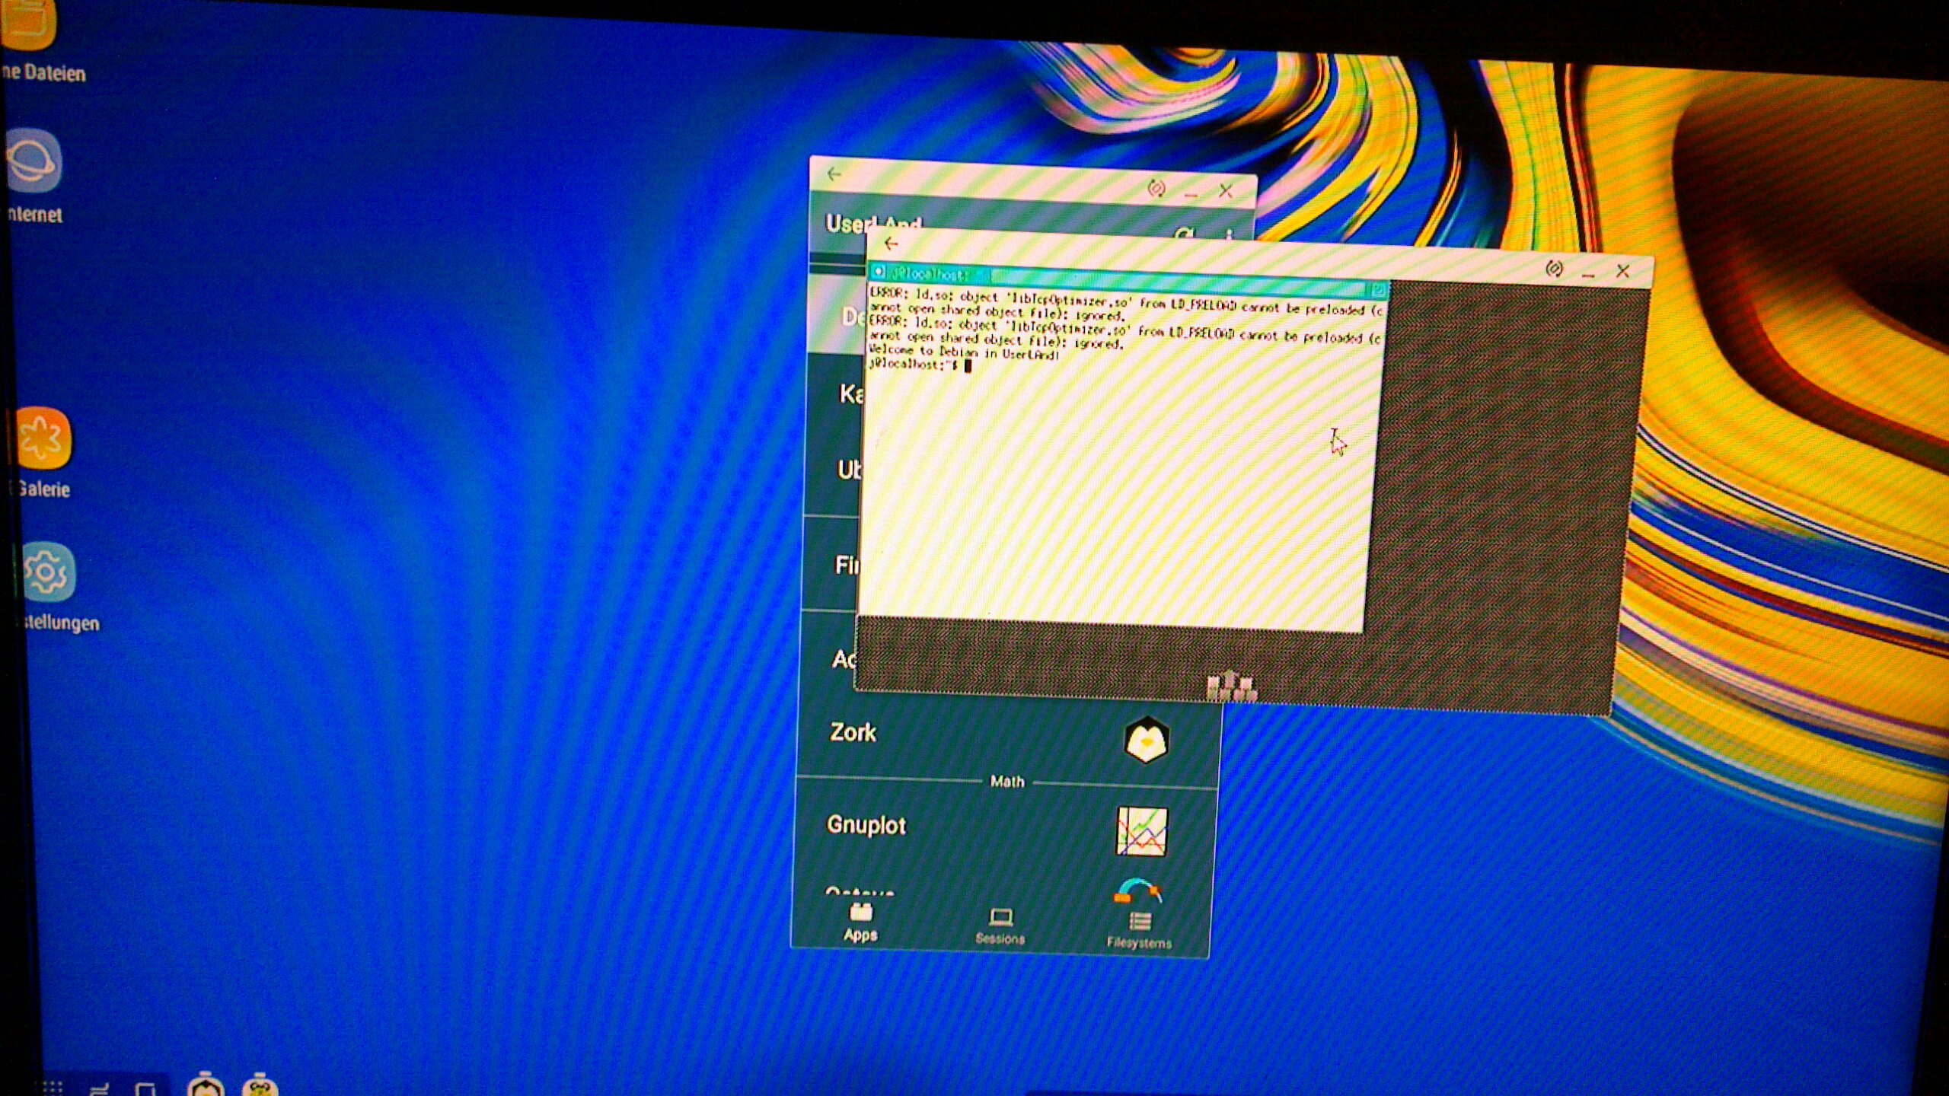Open the Octave app icon

[x=1138, y=890]
